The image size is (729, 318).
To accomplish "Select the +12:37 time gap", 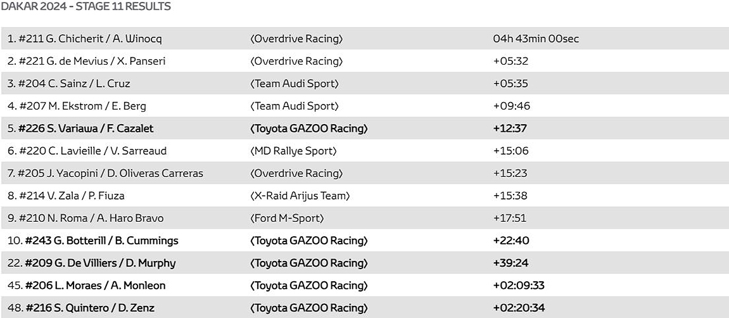I will coord(510,129).
